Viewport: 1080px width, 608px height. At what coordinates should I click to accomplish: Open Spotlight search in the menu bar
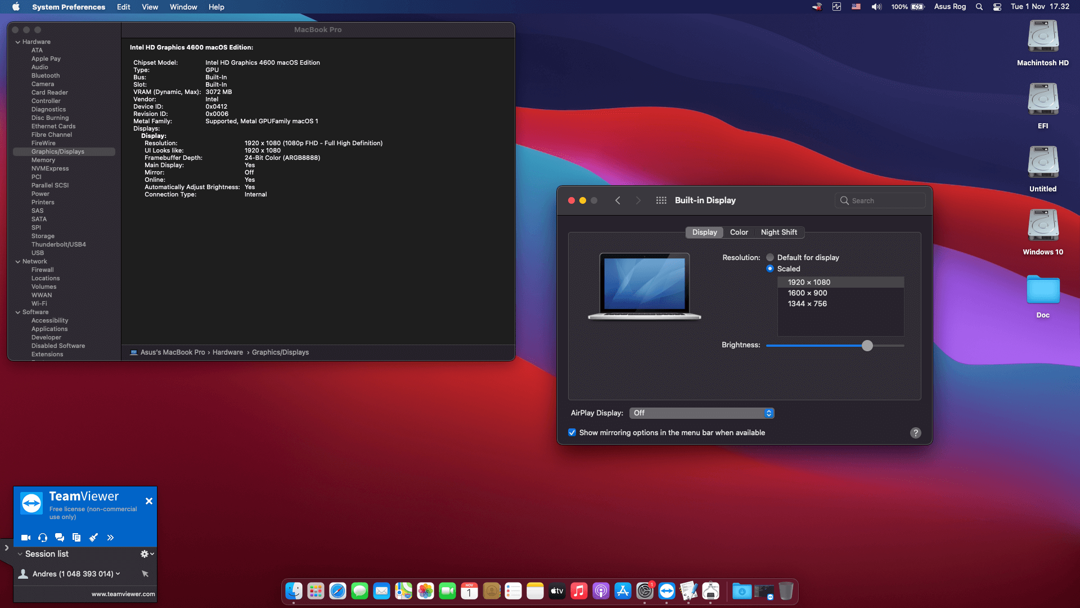pos(979,7)
